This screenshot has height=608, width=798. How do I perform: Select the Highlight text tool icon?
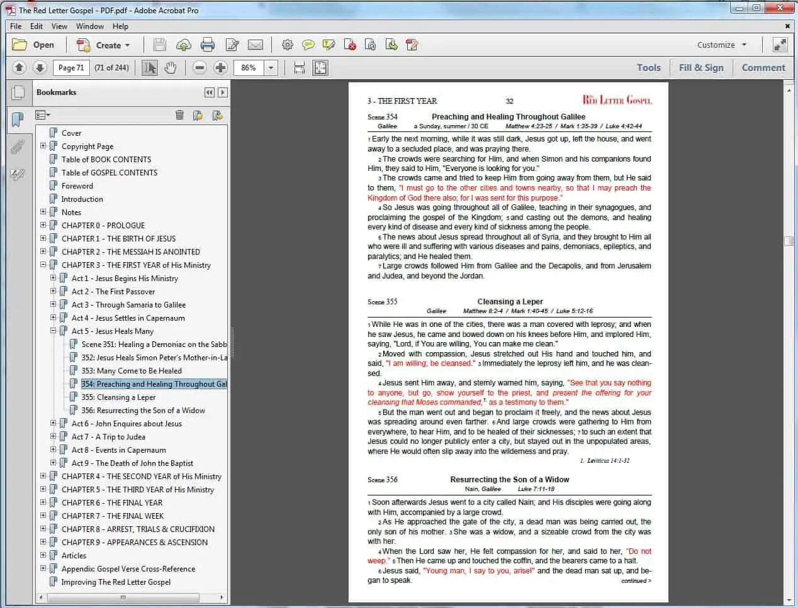329,45
